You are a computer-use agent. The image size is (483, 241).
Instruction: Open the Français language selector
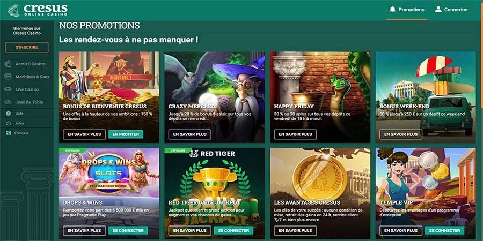pyautogui.click(x=17, y=133)
